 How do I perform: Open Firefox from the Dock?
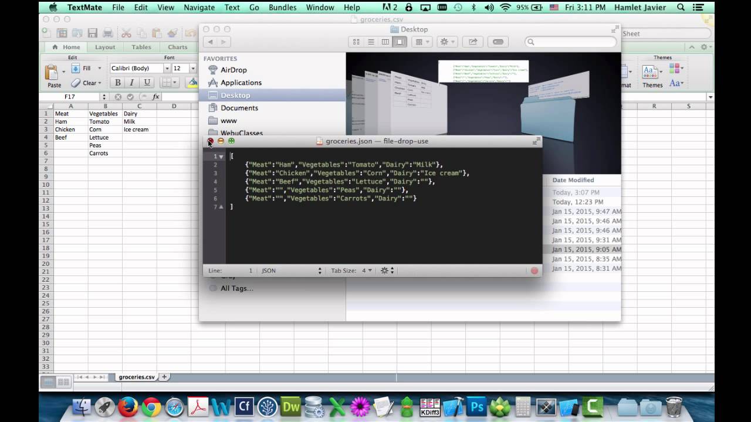tap(128, 406)
